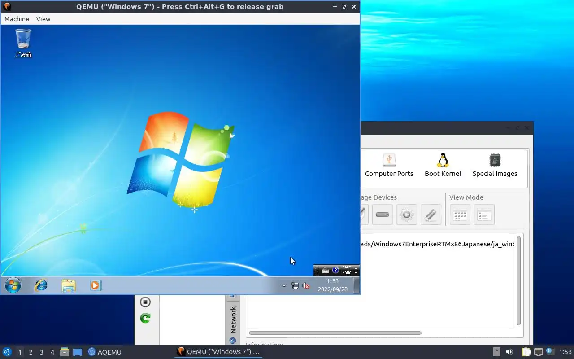Switch to virtual desktop 1
This screenshot has width=574, height=359.
coord(20,352)
